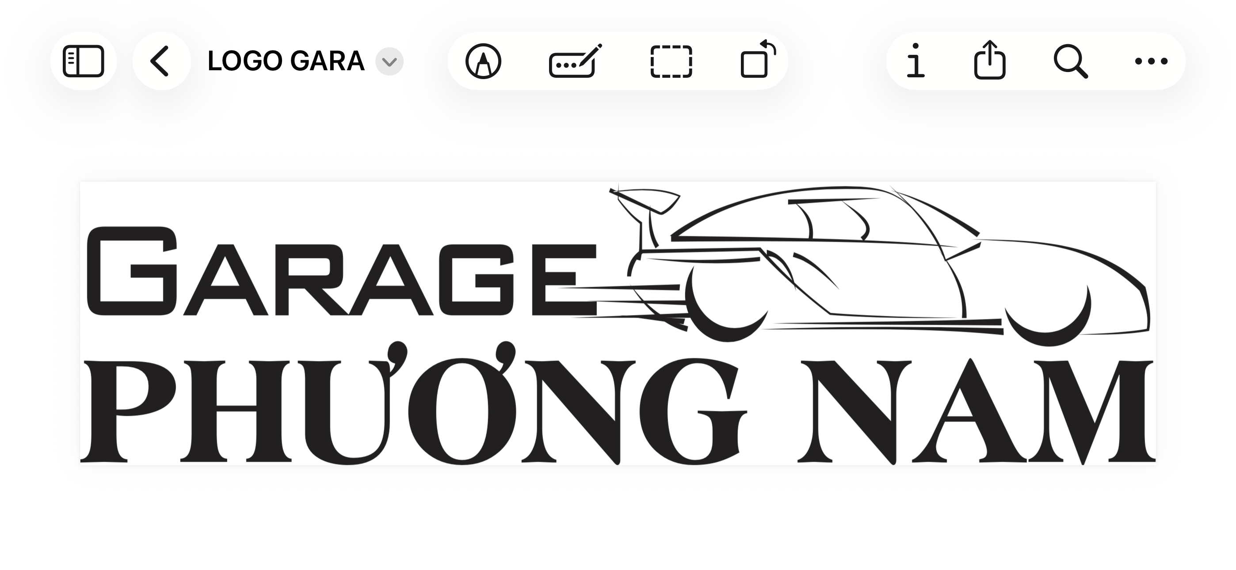Open the LOGO GARA title dropdown
The width and height of the screenshot is (1236, 570).
point(389,61)
